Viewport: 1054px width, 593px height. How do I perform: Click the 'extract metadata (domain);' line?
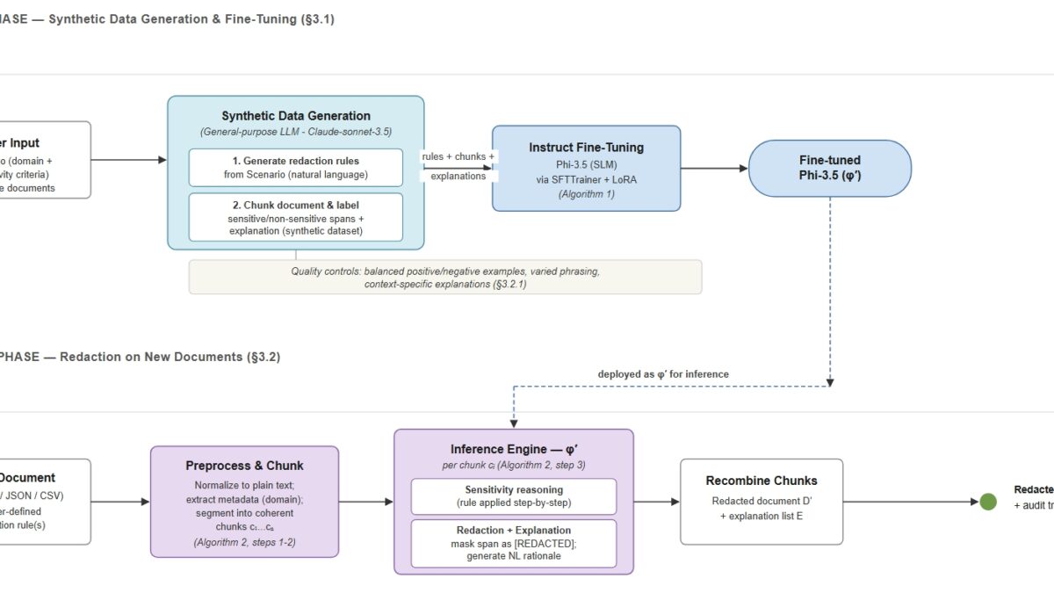(244, 499)
